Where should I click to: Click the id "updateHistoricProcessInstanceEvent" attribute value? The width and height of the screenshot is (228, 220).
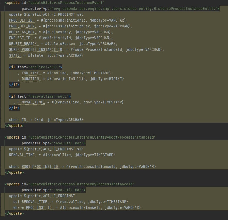[66, 3]
